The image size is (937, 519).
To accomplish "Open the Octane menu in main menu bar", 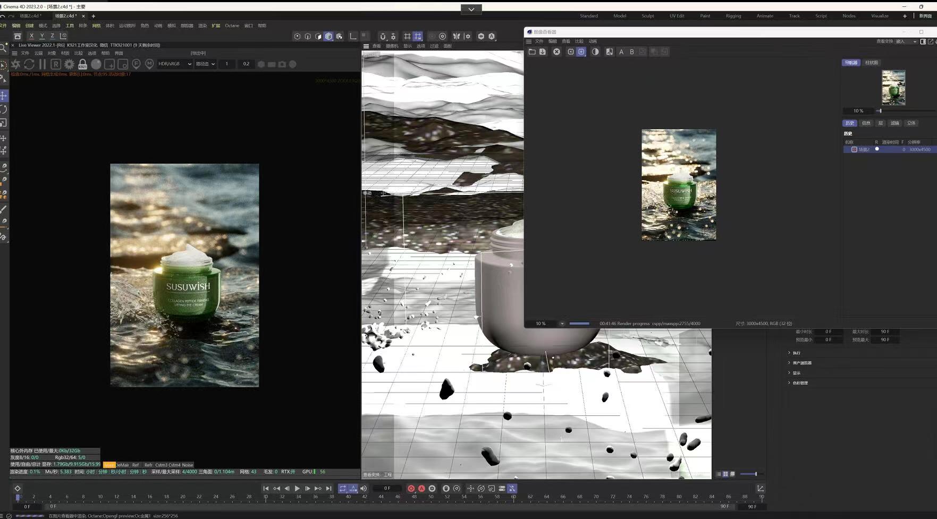I will click(x=232, y=25).
